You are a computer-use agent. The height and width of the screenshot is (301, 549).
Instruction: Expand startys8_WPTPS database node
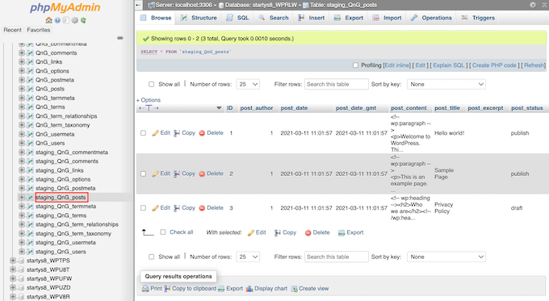(x=13, y=261)
